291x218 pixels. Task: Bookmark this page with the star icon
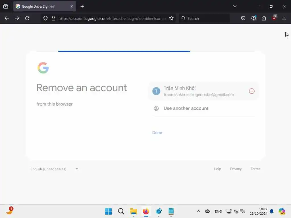coord(171,18)
